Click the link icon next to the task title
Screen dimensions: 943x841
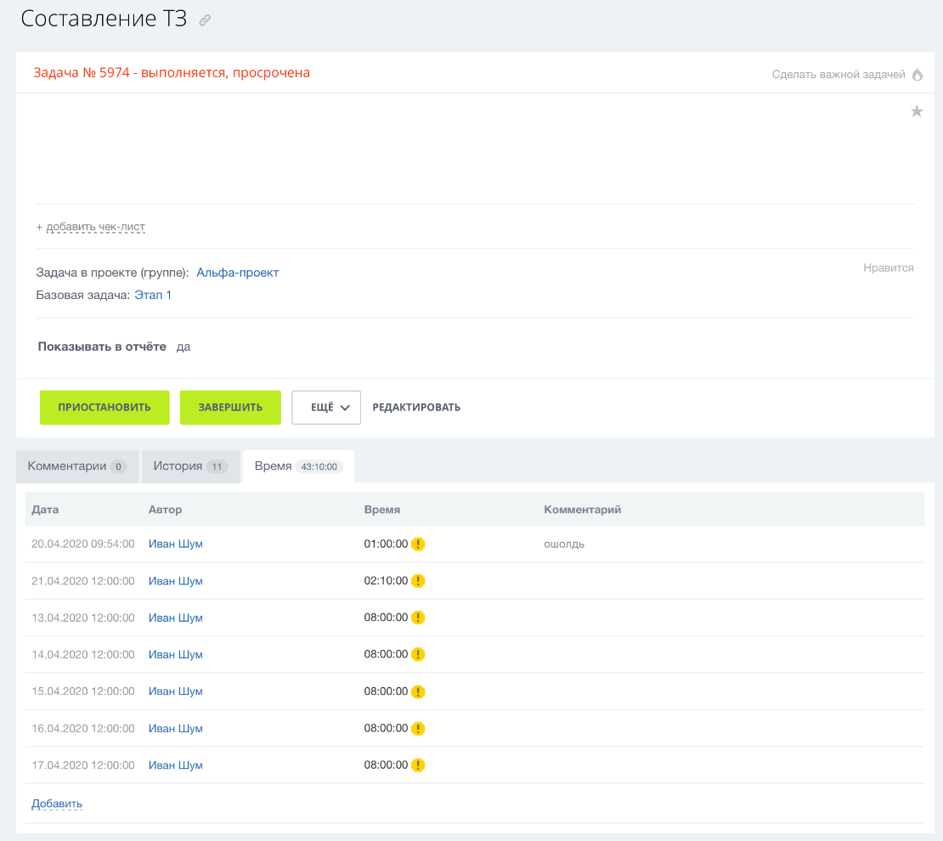coord(205,21)
